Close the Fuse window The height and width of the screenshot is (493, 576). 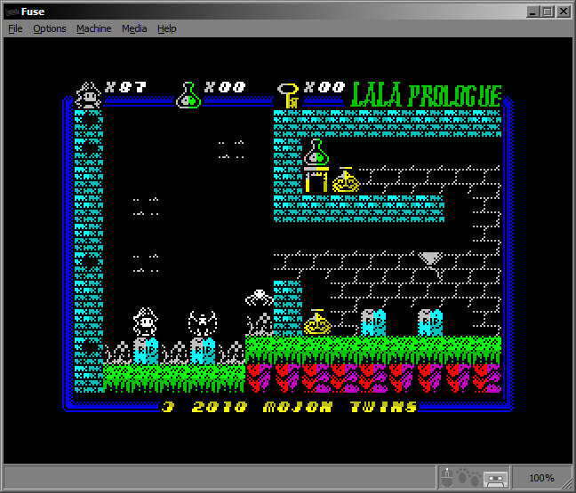564,12
